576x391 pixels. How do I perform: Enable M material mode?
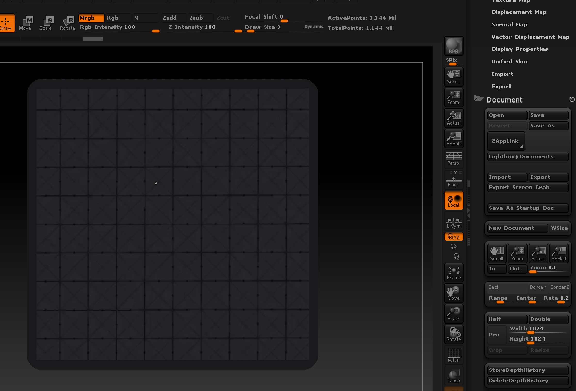[x=145, y=18]
